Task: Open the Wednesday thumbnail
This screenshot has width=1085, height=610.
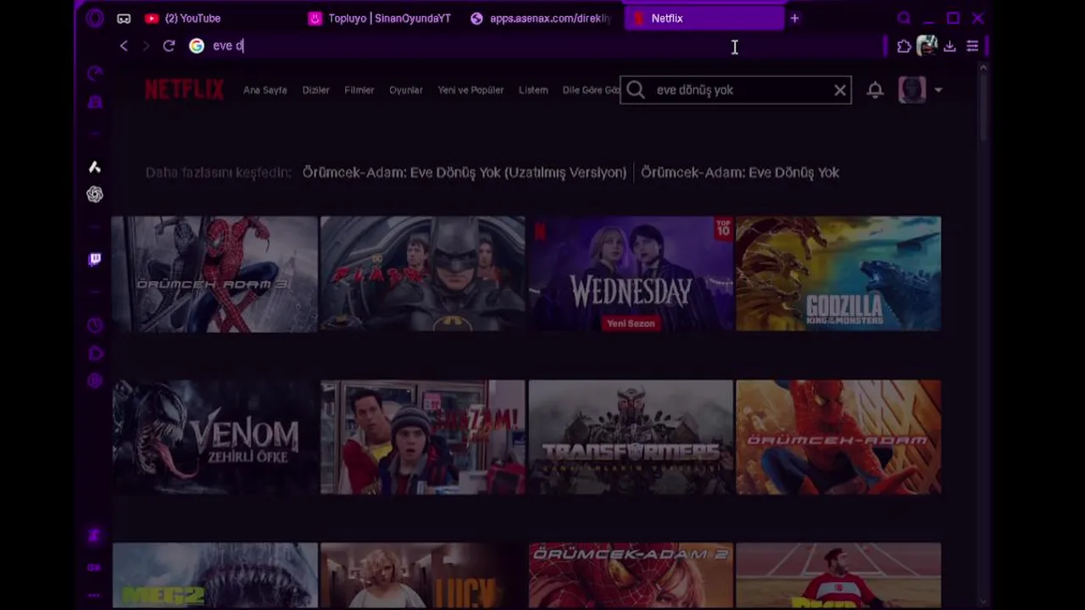Action: coord(631,274)
